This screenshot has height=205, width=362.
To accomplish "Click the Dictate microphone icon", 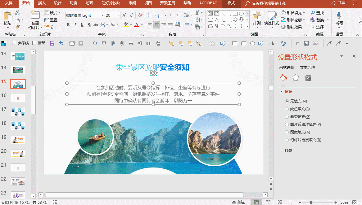I will pyautogui.click(x=339, y=16).
